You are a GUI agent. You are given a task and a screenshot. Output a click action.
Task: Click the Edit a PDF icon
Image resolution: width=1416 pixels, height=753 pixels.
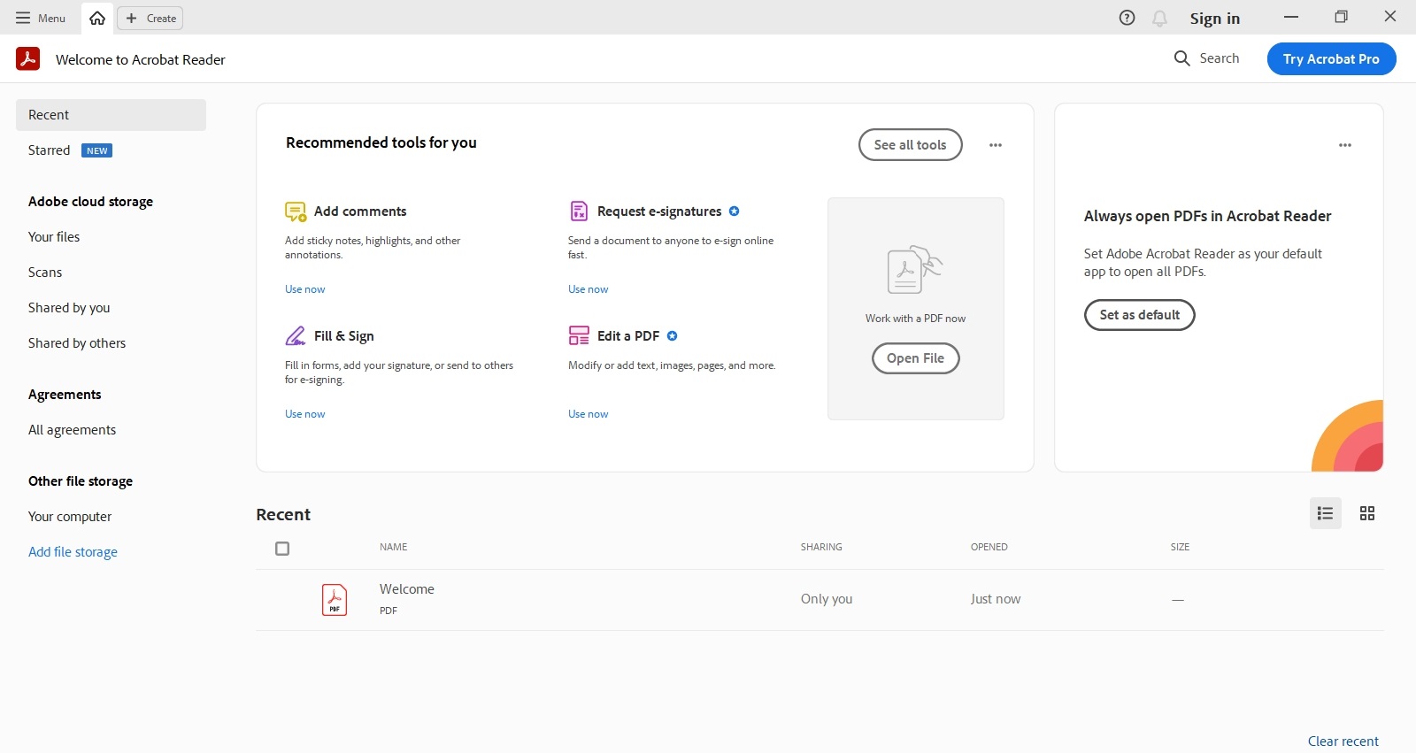coord(579,335)
